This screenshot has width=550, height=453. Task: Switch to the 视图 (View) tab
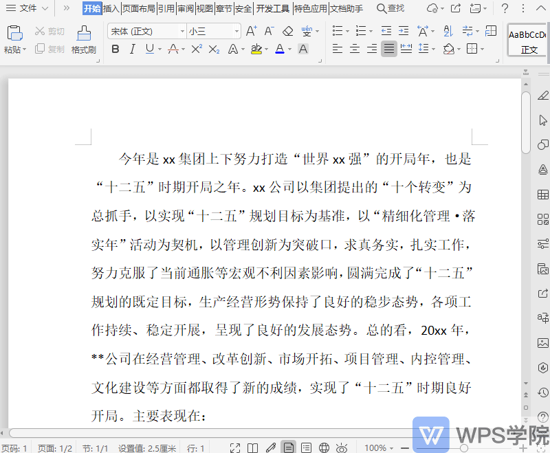(x=204, y=8)
